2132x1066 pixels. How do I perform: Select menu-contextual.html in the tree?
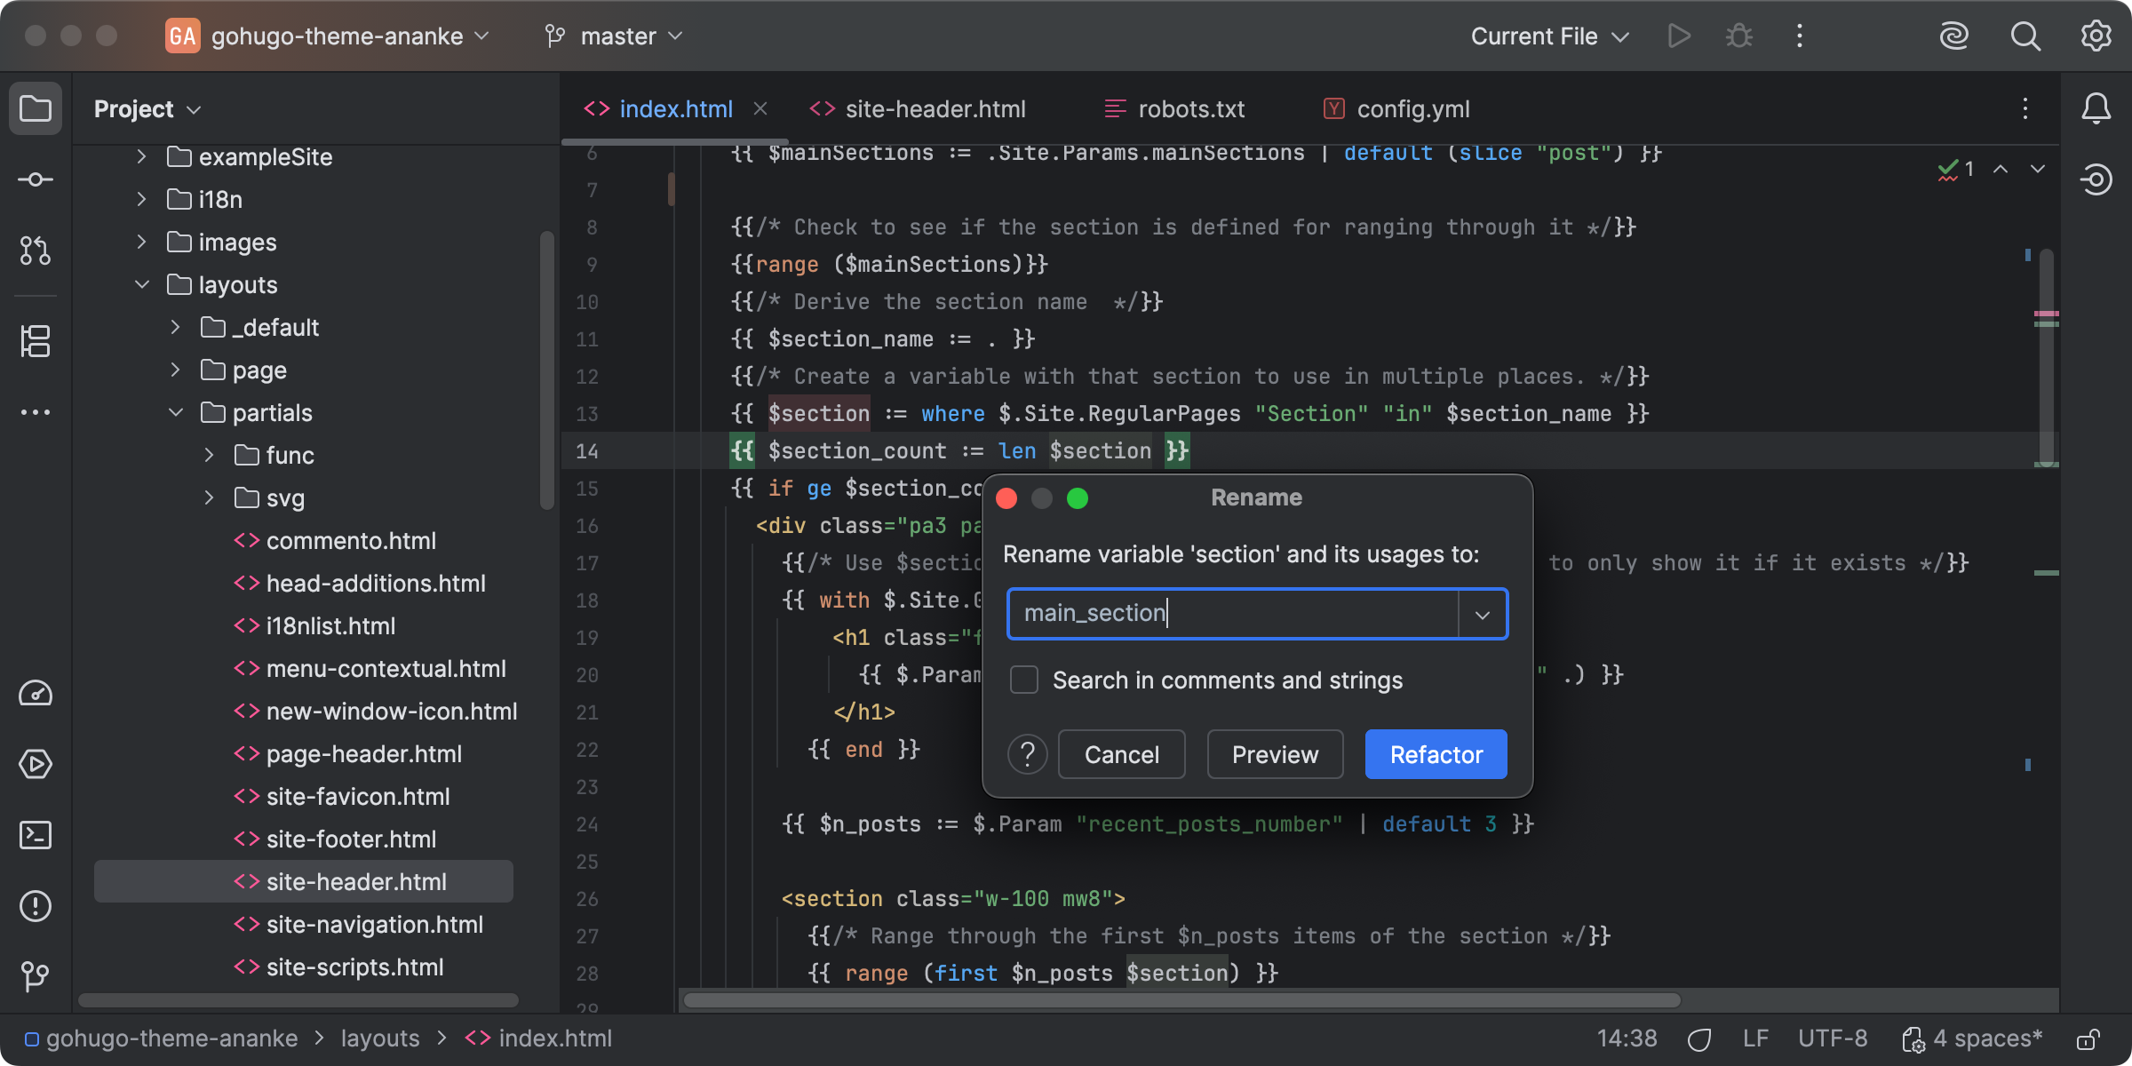point(386,669)
